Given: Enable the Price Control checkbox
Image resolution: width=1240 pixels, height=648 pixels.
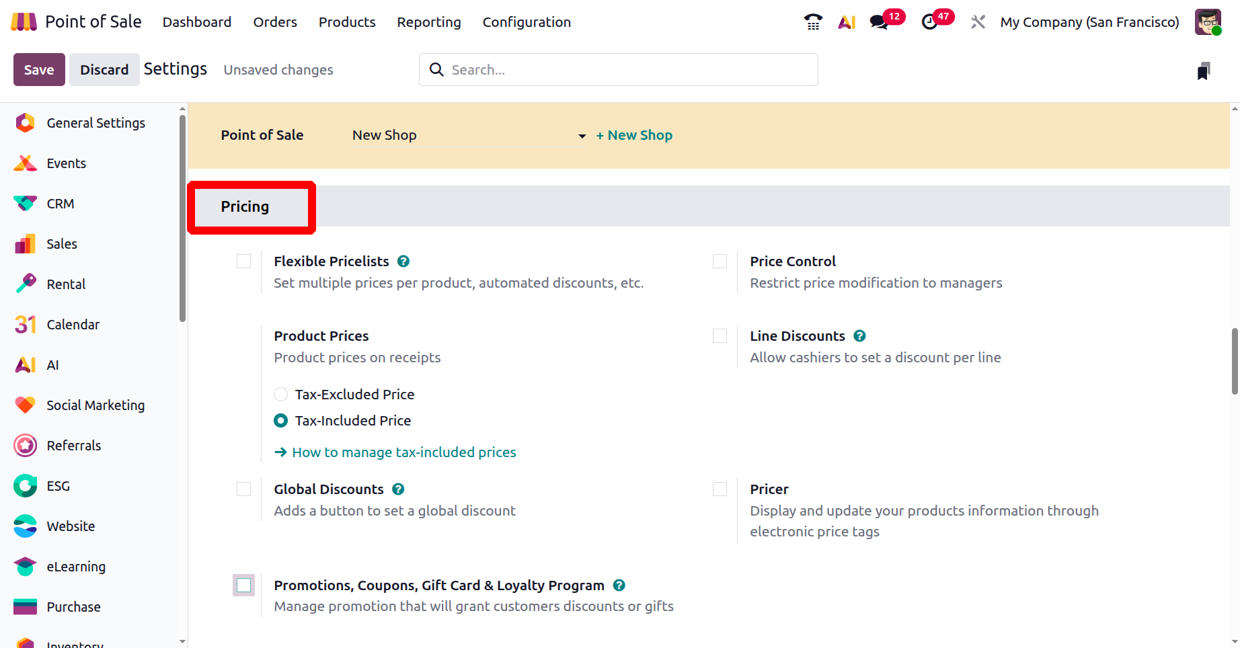Looking at the screenshot, I should click(x=720, y=261).
